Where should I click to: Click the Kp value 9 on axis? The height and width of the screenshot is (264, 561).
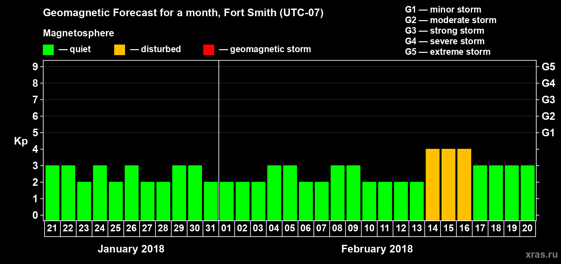tap(35, 67)
